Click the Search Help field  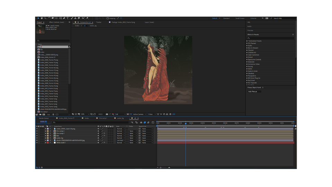283,18
